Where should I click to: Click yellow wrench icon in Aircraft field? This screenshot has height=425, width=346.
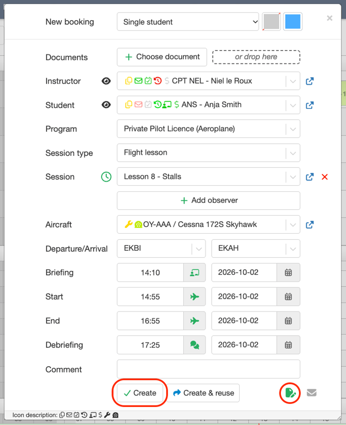tap(129, 224)
